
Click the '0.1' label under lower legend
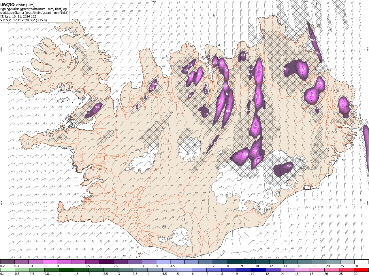(x=2, y=274)
